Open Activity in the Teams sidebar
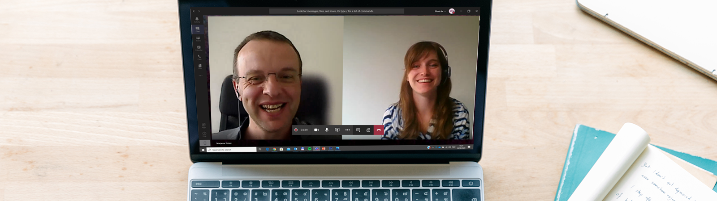Screen dimensions: 717x201 pyautogui.click(x=197, y=20)
